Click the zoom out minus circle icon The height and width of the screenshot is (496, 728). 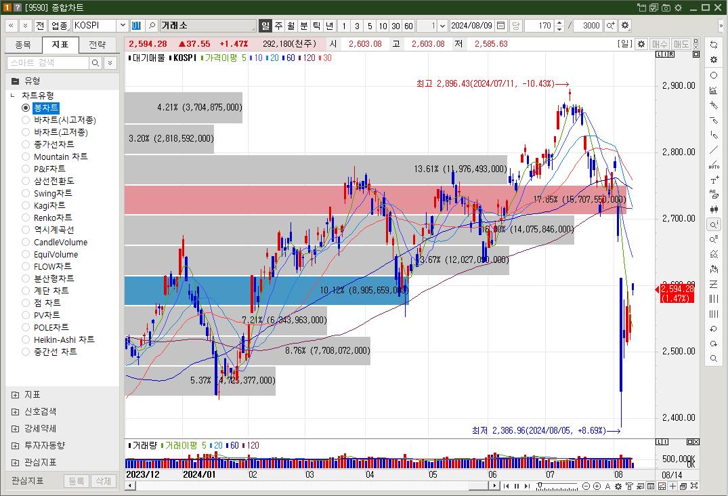point(586,487)
